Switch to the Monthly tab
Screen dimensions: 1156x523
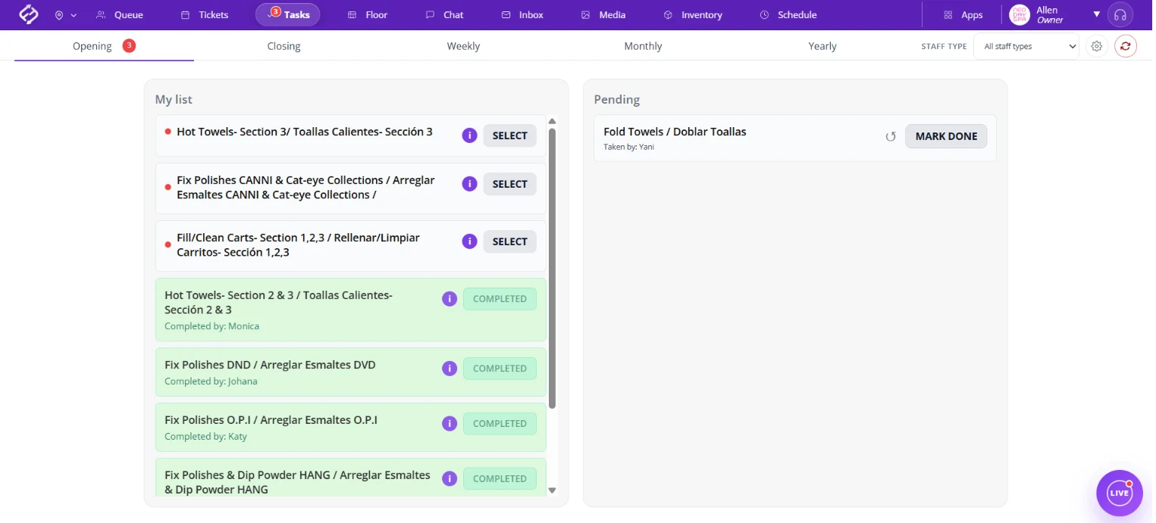point(643,46)
